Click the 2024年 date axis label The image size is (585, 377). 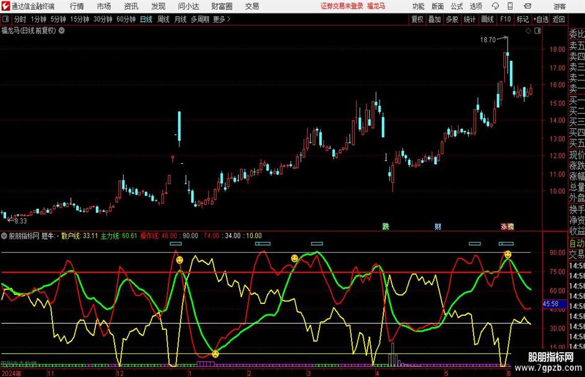[12, 373]
